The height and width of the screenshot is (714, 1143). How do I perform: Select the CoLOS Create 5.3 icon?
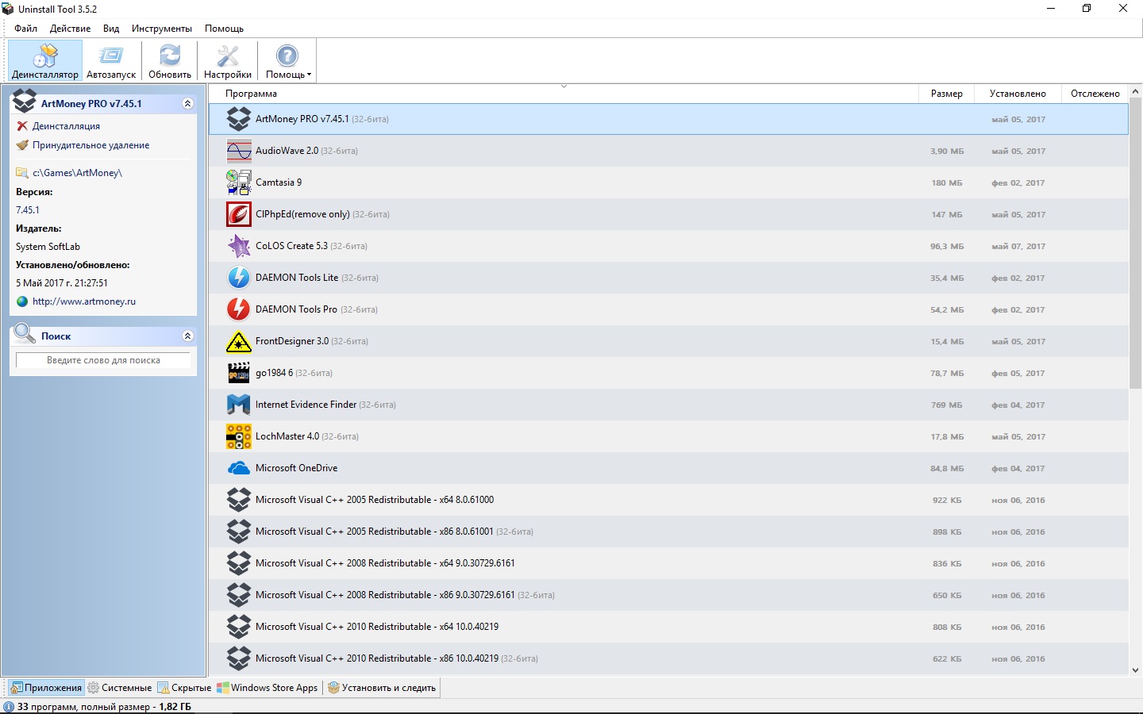[x=239, y=246]
